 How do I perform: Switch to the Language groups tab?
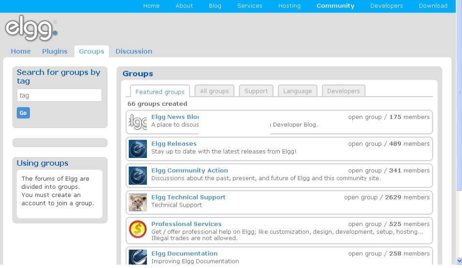pyautogui.click(x=298, y=91)
